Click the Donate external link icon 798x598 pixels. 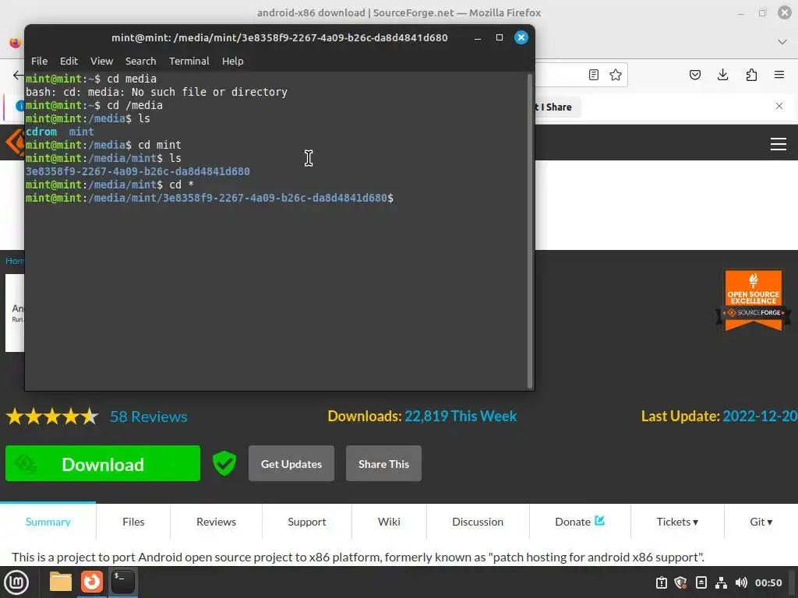[x=599, y=521]
